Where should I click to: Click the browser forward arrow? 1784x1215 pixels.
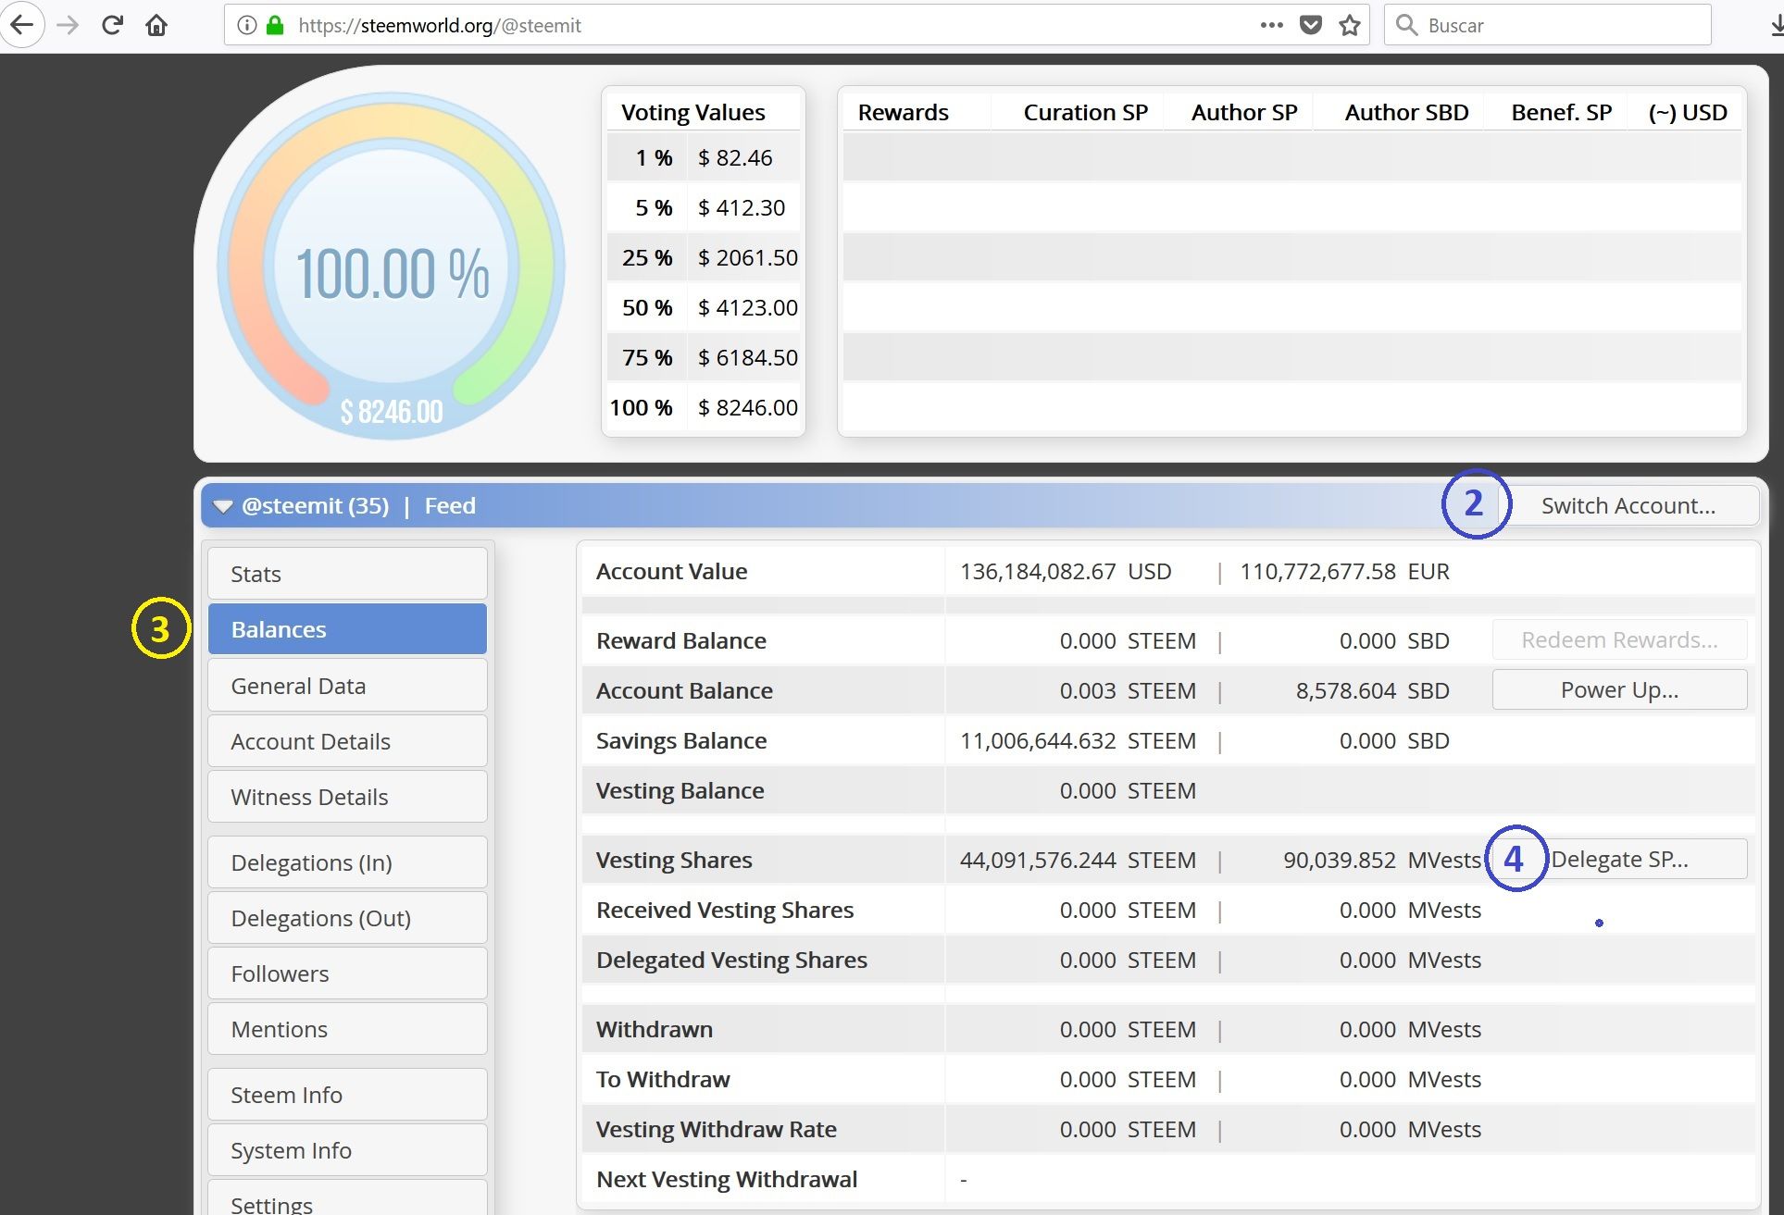[68, 25]
